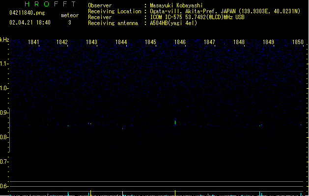Click the A504HB(yagi 4el) antenna text
Image resolution: width=309 pixels, height=196 pixels.
pos(173,23)
